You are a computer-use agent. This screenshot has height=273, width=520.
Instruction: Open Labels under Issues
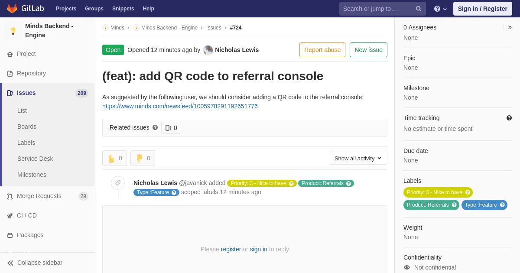[26, 143]
